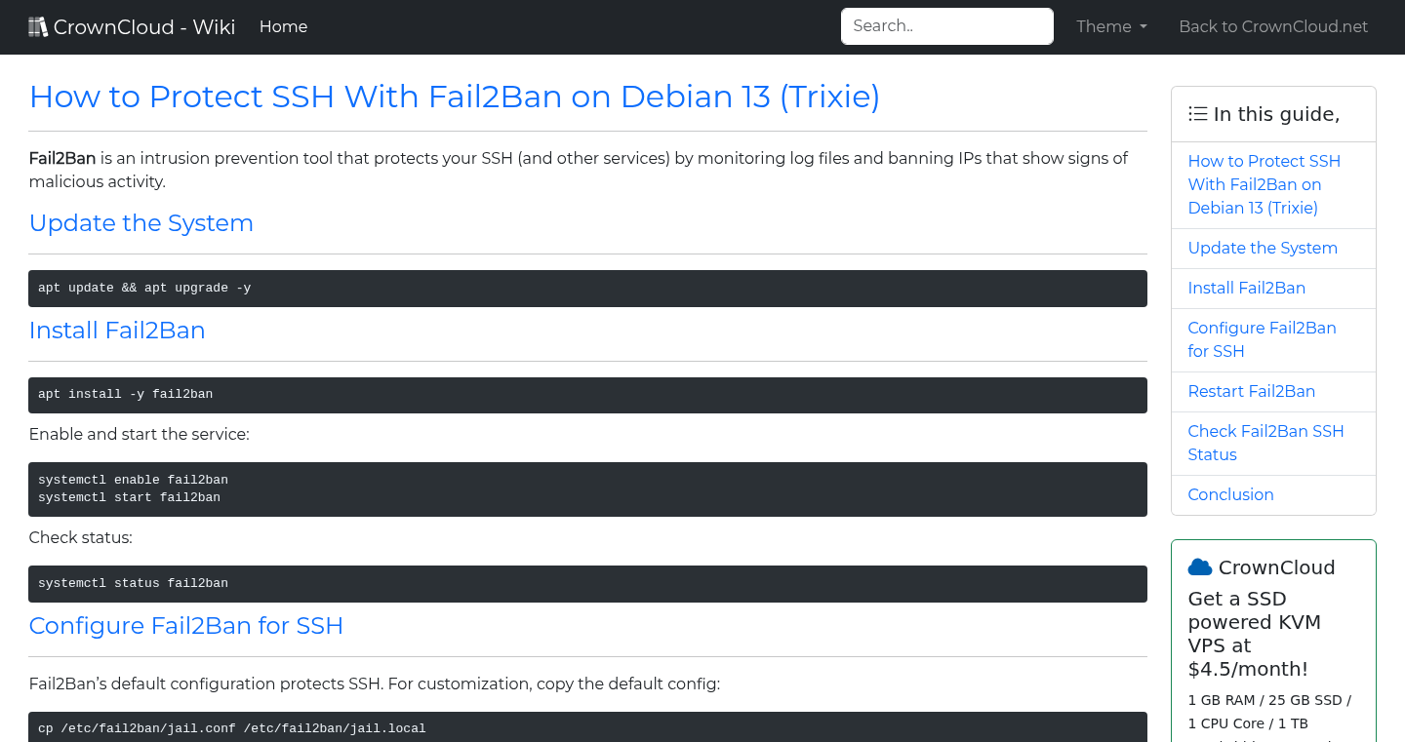Click the page heading 'How to Protect SSH' link
This screenshot has height=742, width=1405.
[x=454, y=97]
